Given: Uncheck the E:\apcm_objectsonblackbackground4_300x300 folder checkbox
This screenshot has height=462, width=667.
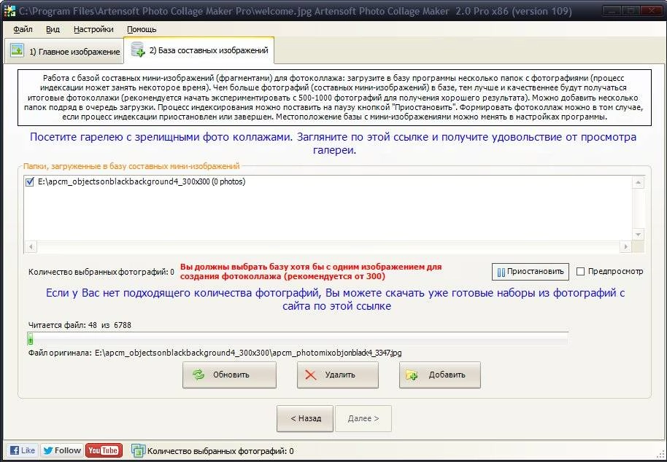Looking at the screenshot, I should (30, 181).
